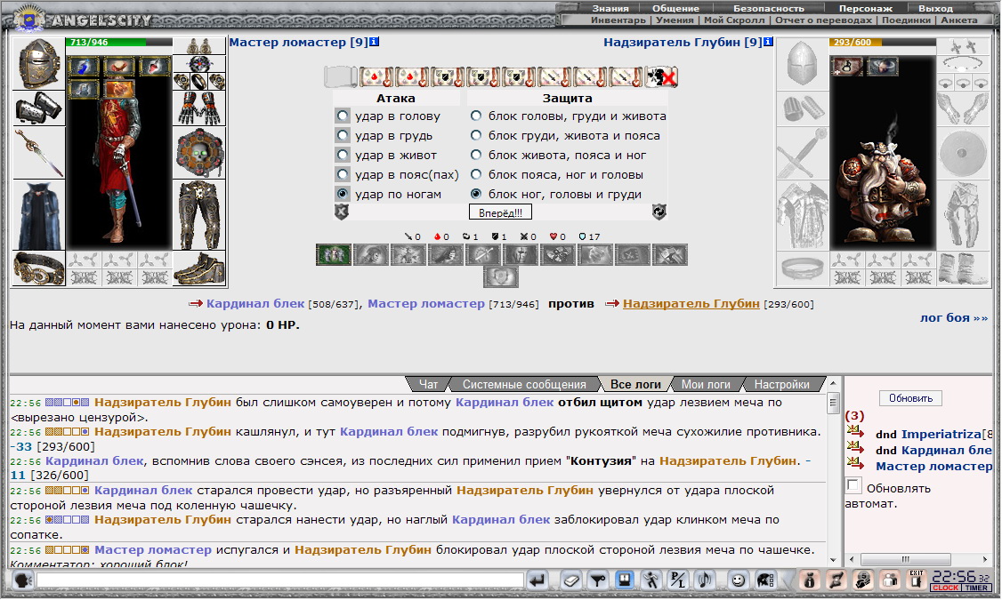1002x600 pixels.
Task: Open the Знания menu
Action: [x=610, y=8]
